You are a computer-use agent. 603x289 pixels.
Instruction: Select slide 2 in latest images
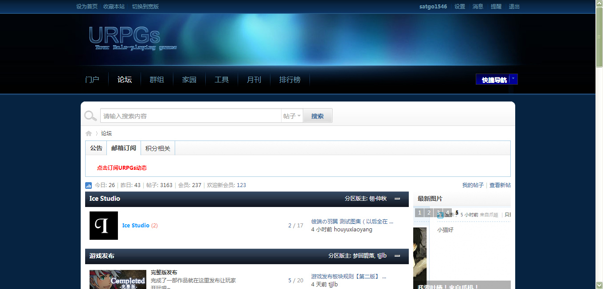(429, 213)
